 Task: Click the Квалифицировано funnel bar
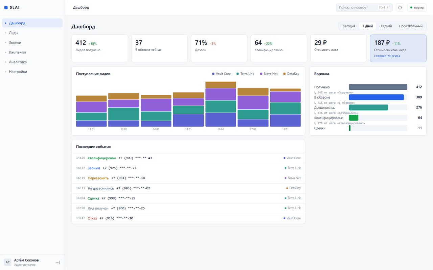[354, 118]
